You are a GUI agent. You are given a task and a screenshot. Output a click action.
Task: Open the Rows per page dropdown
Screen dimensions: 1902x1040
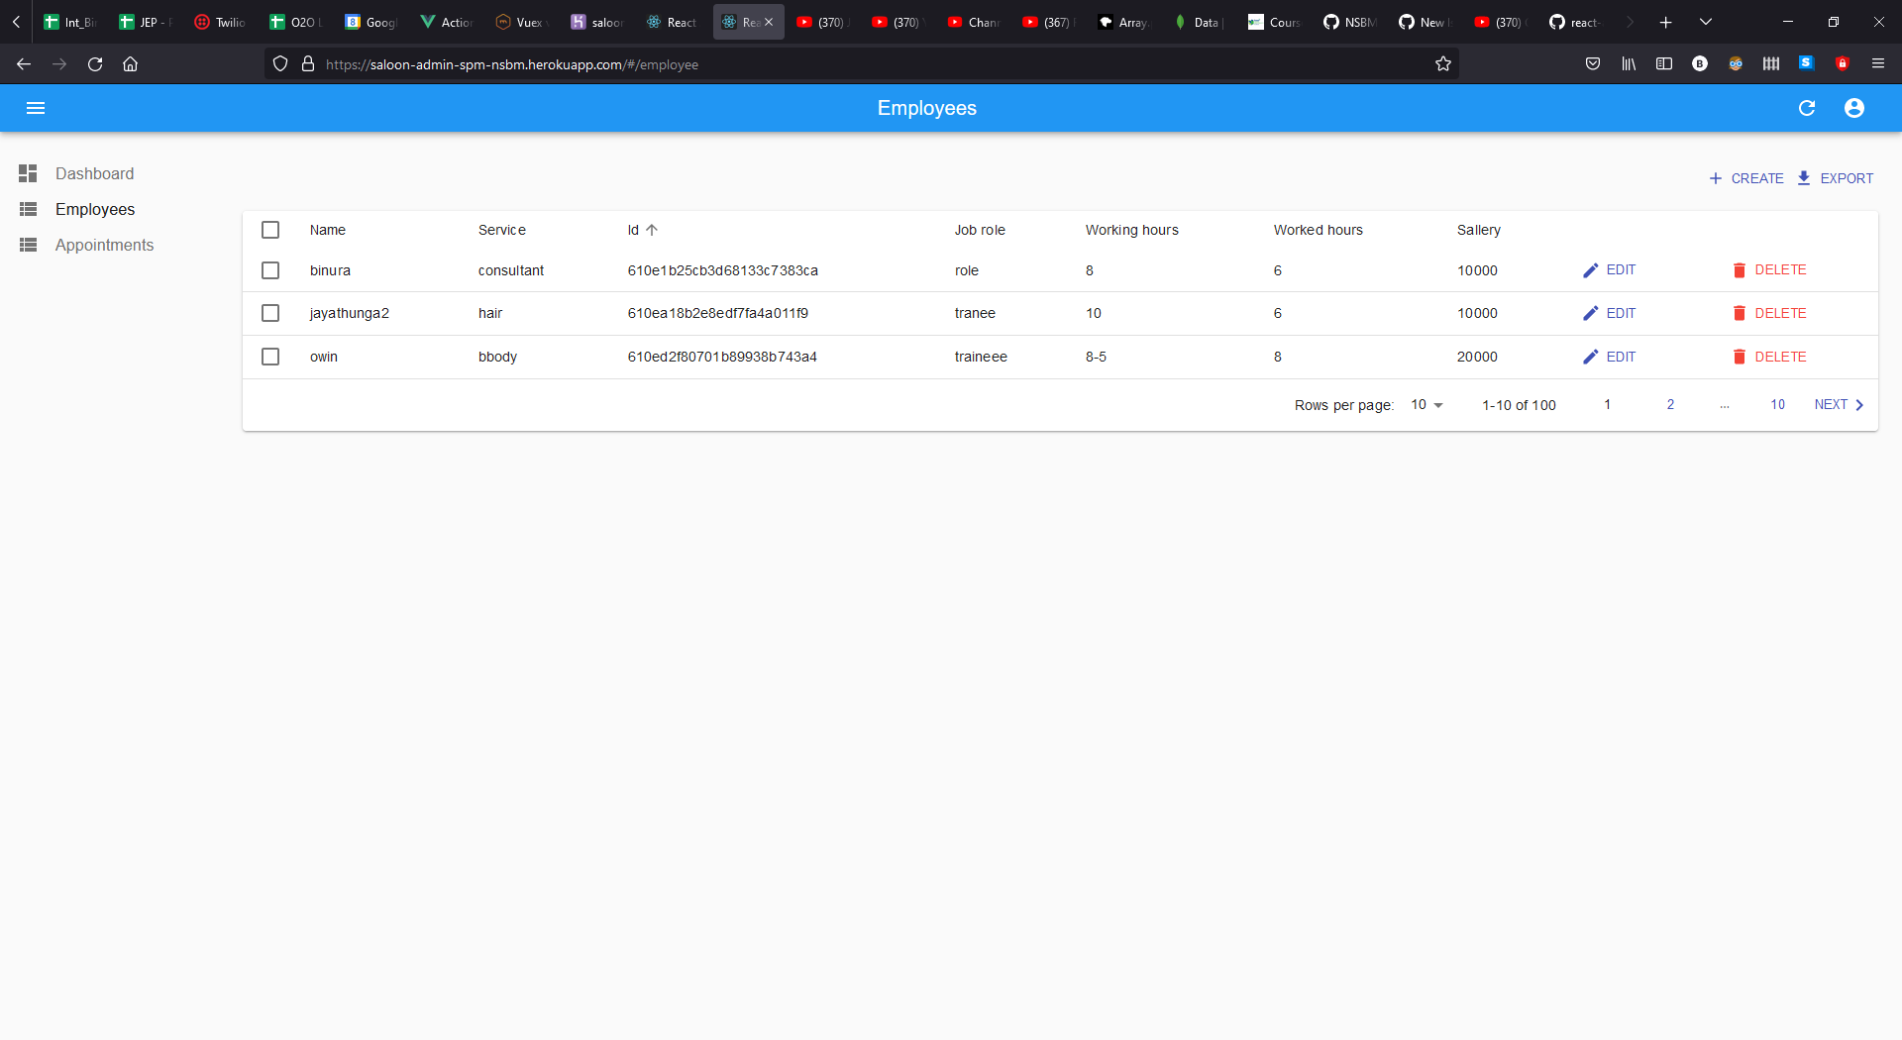(1425, 404)
